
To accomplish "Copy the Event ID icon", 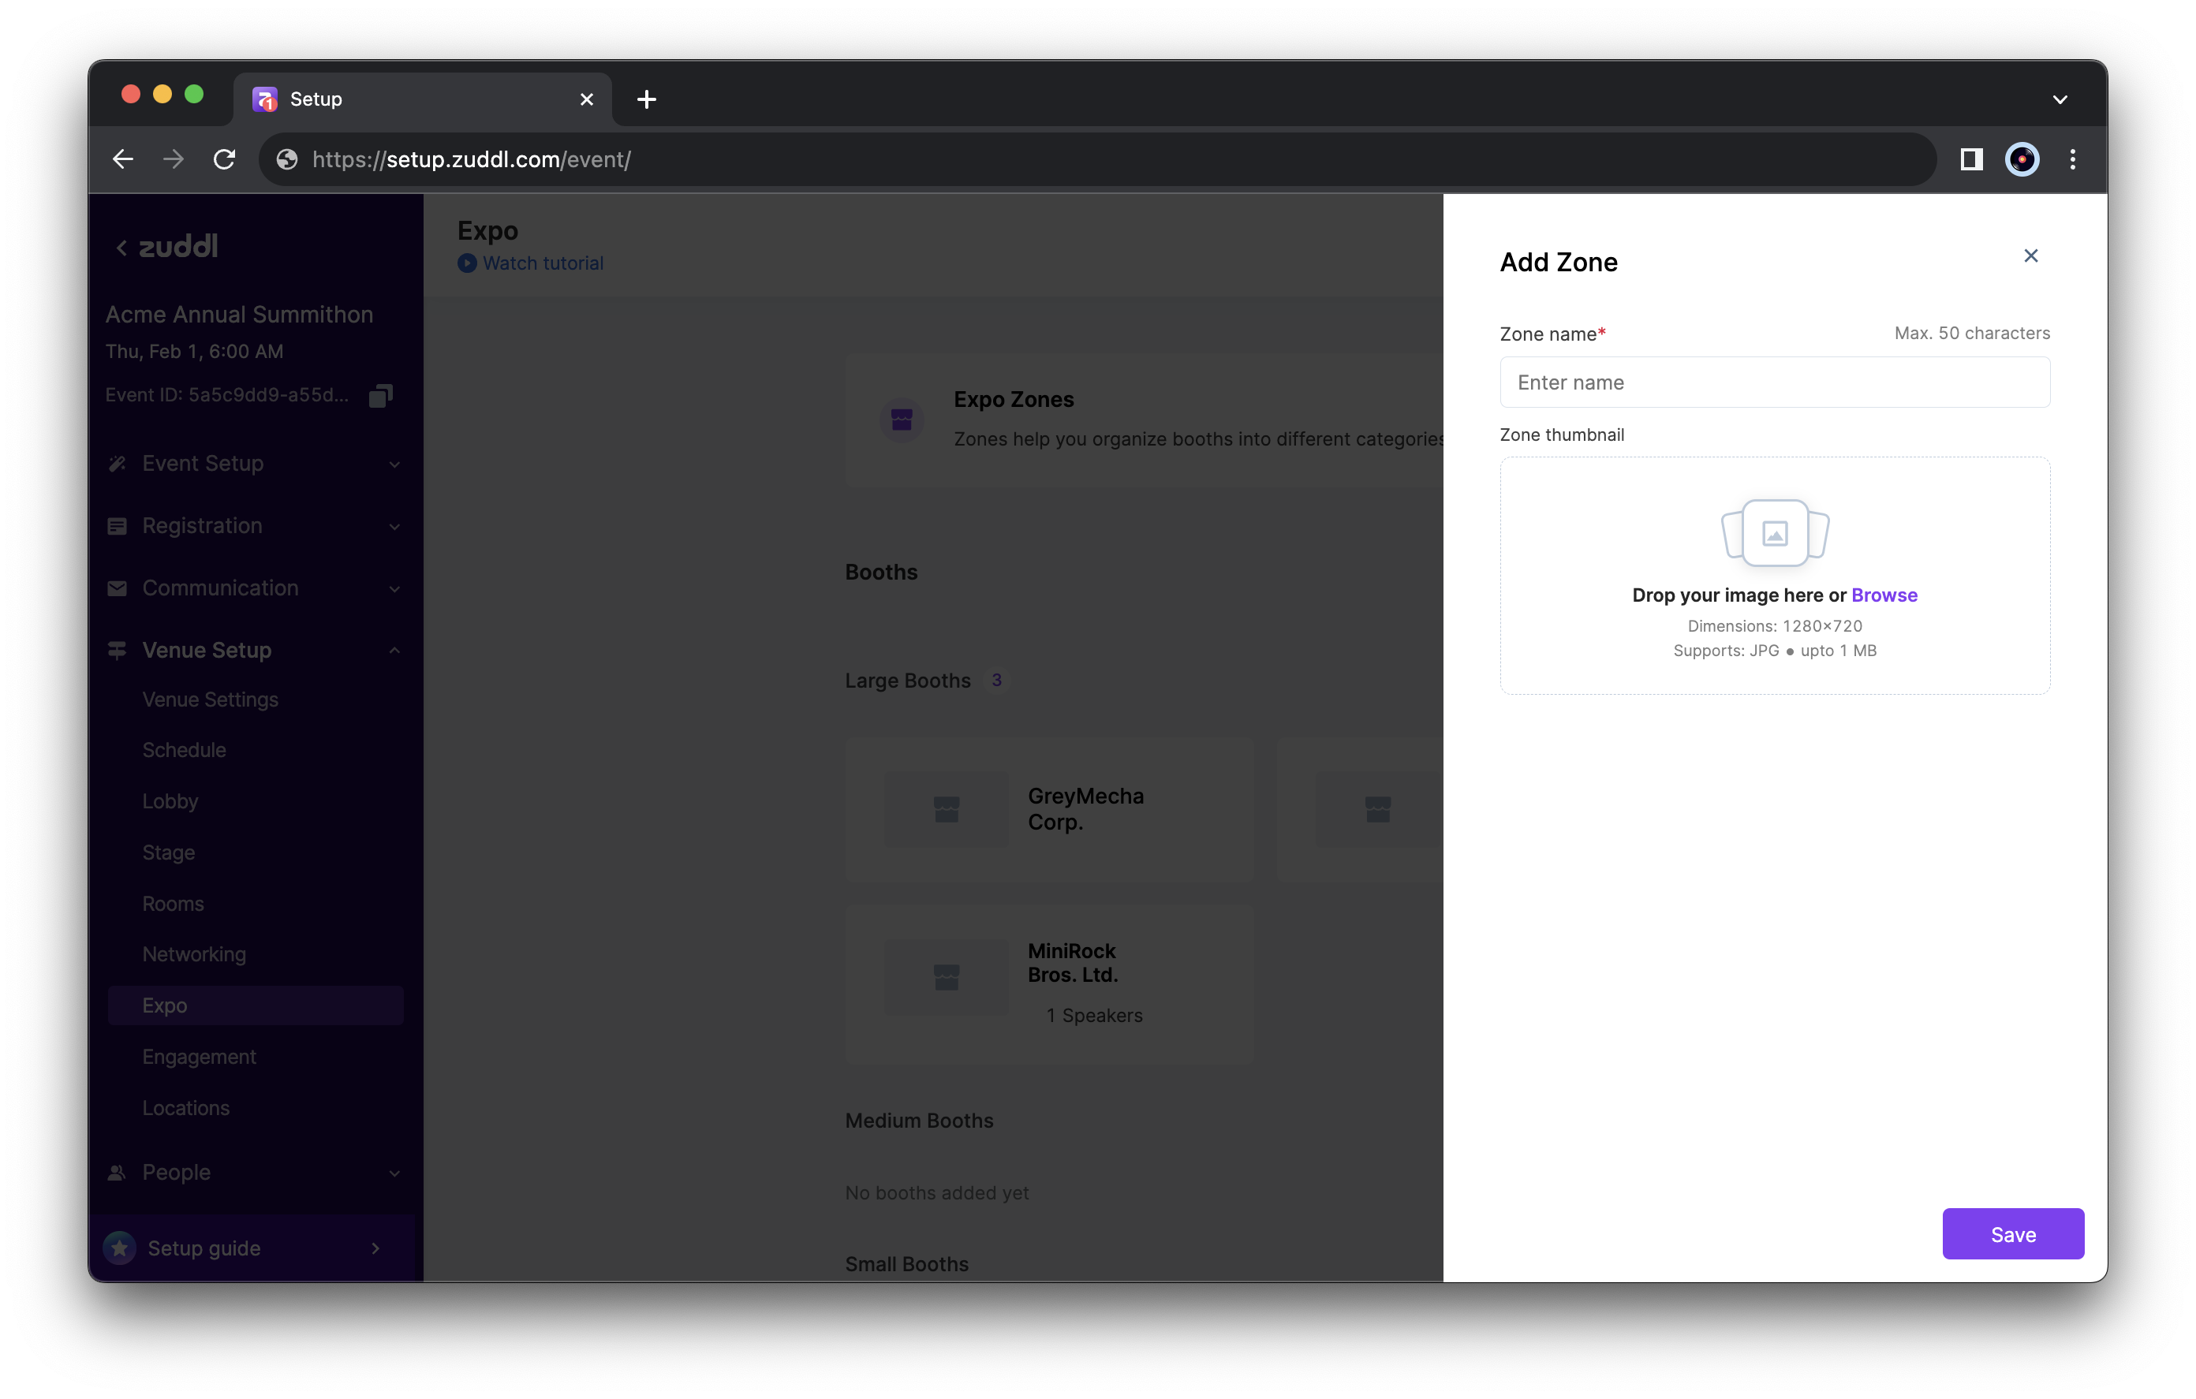I will [x=380, y=395].
